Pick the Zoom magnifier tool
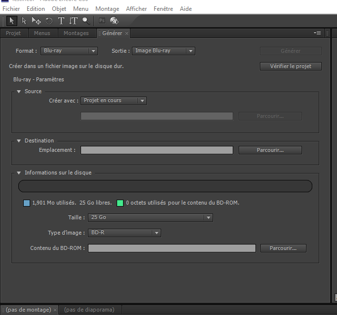Viewport: 337px width, 315px height. 86,21
